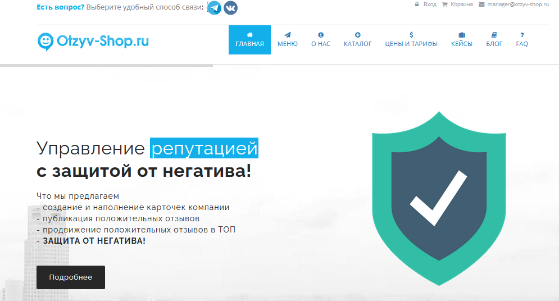559x301 pixels.
Task: Open the VK contact icon
Action: [x=230, y=8]
